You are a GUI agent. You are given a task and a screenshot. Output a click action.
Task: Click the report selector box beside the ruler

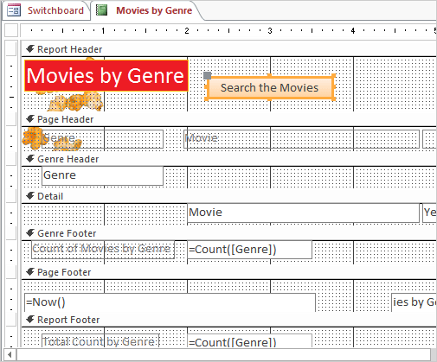(11, 30)
